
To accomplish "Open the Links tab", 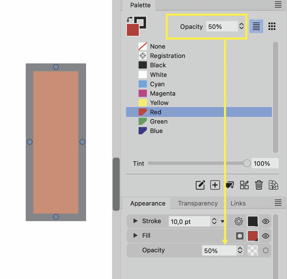I will pyautogui.click(x=238, y=203).
